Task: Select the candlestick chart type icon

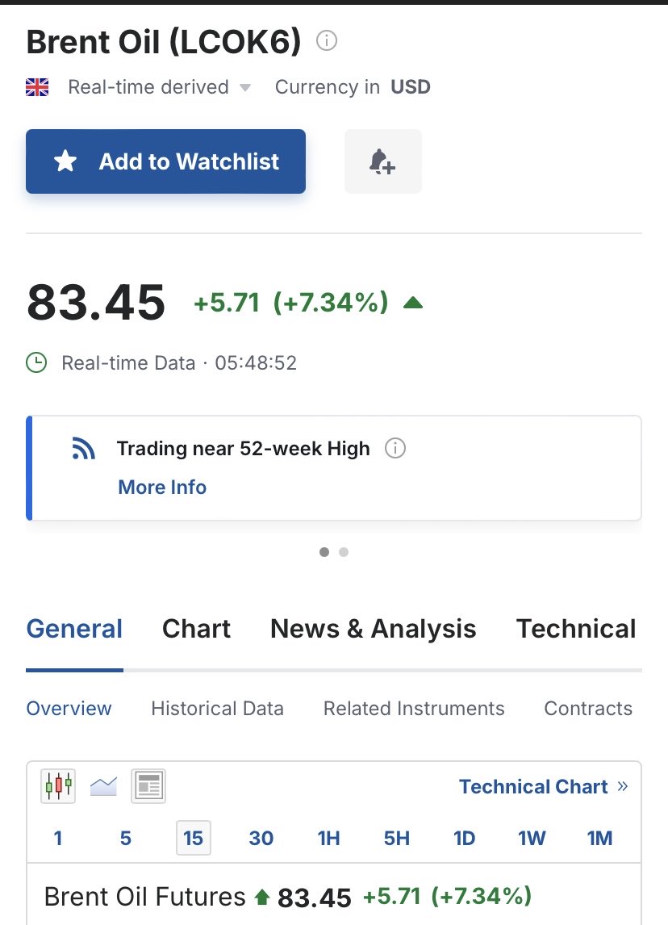Action: tap(58, 786)
